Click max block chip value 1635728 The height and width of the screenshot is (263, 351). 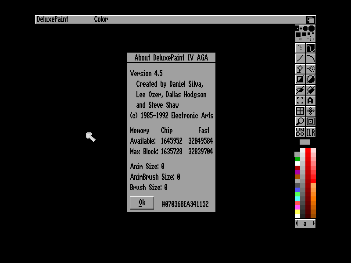pos(172,151)
